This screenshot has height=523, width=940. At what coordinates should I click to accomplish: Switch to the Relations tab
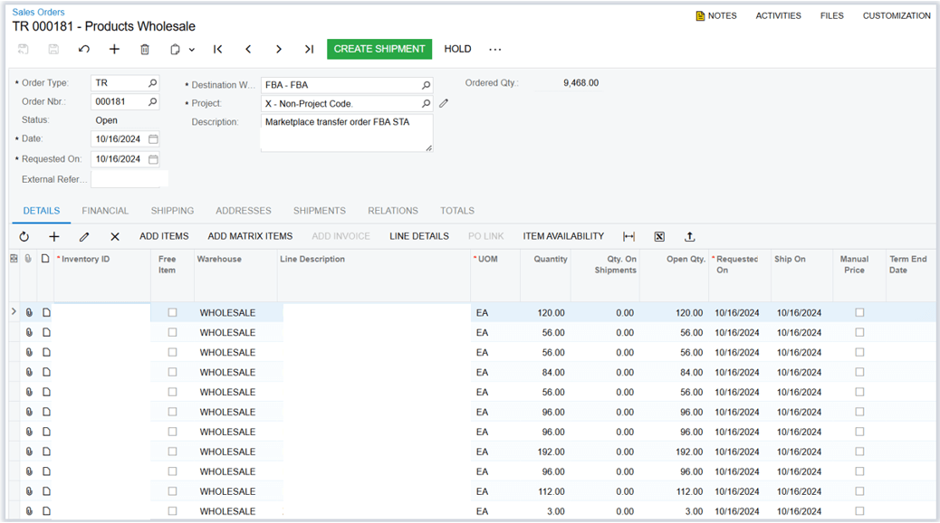click(393, 211)
